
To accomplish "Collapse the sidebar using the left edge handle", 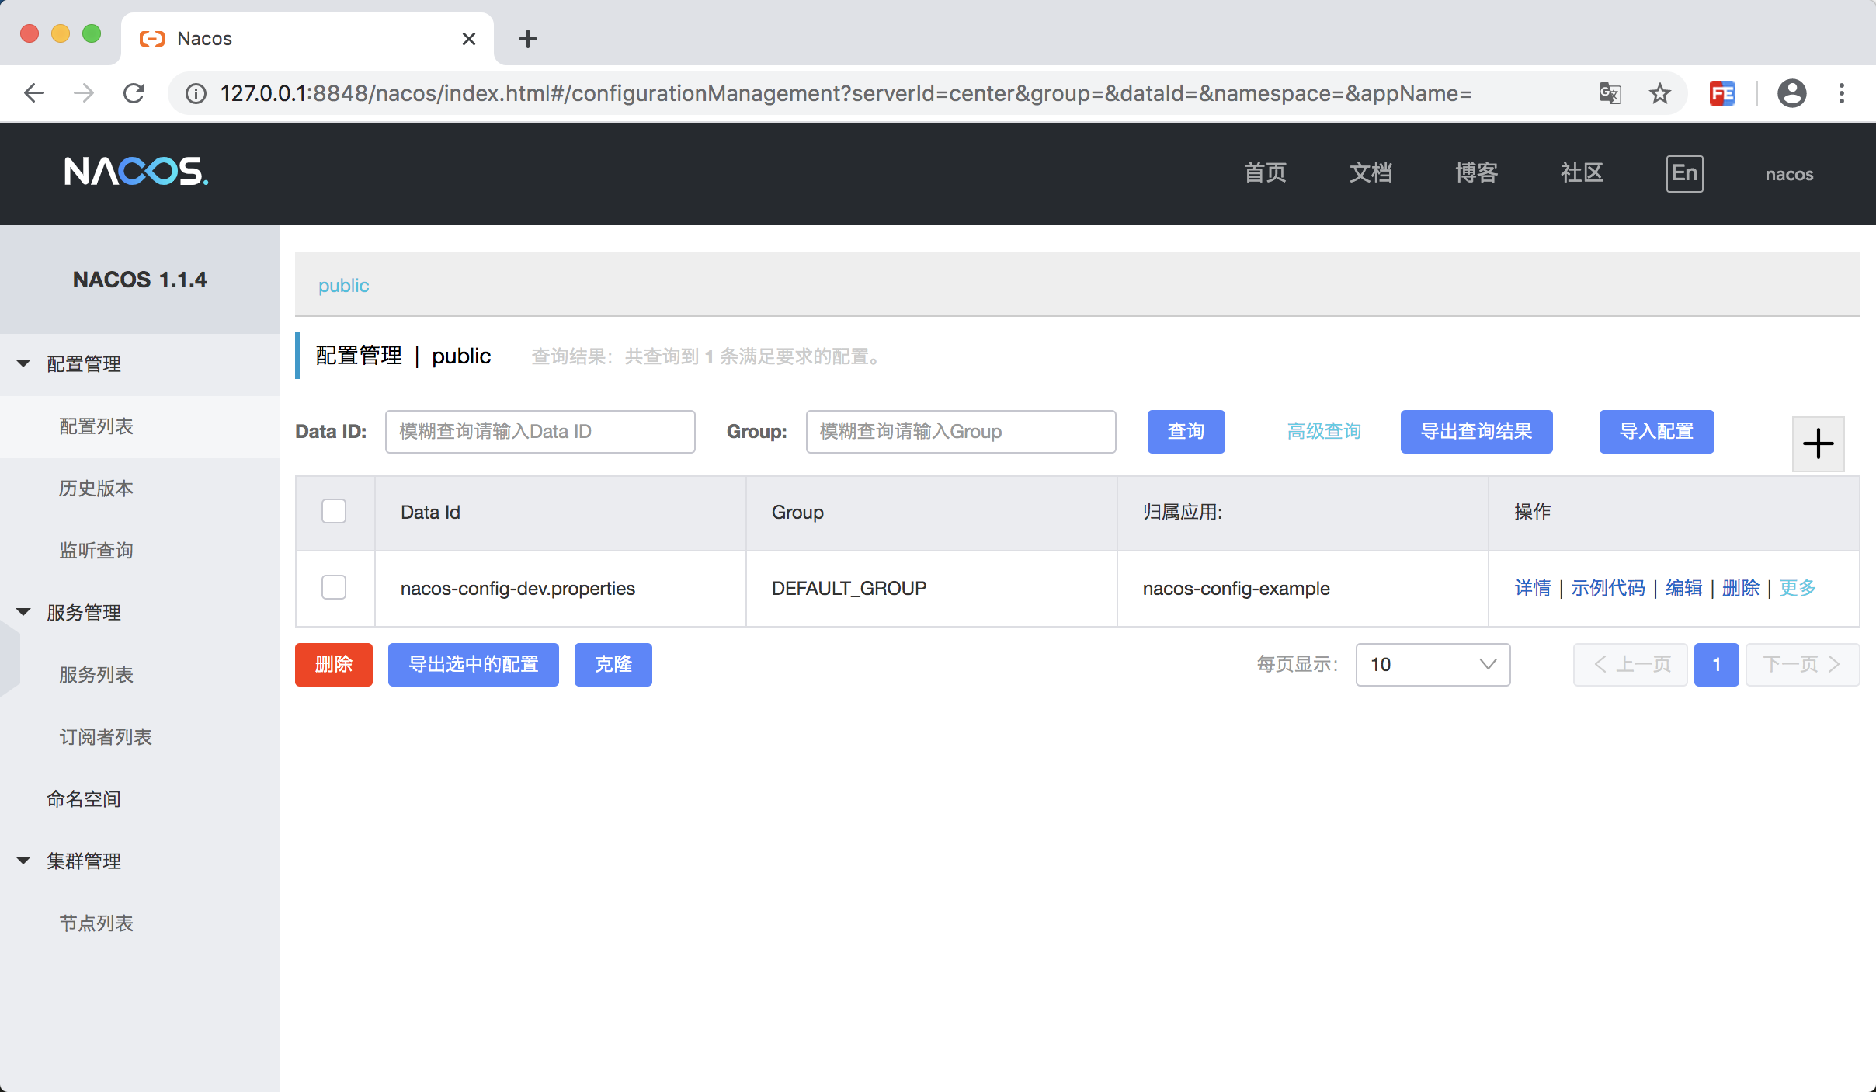I will [9, 660].
